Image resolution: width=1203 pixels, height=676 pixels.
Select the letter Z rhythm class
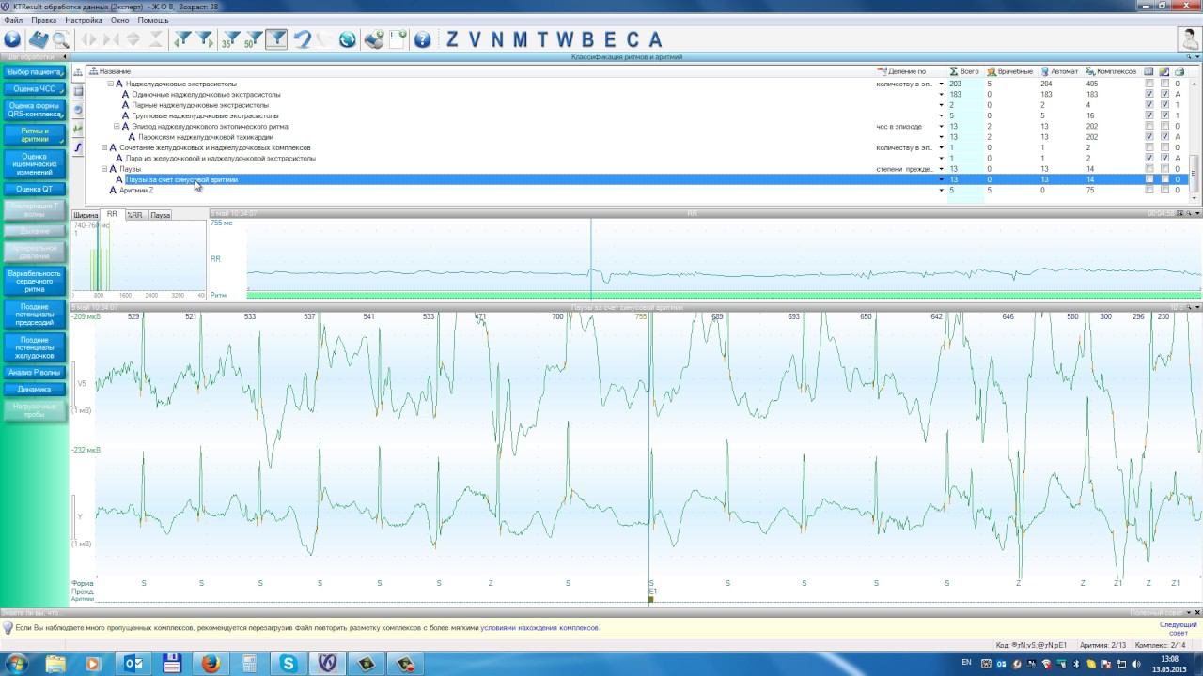[x=453, y=39]
